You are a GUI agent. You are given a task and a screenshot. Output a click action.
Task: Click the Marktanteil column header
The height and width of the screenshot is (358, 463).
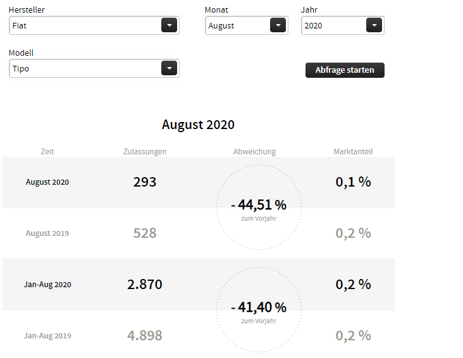(353, 152)
